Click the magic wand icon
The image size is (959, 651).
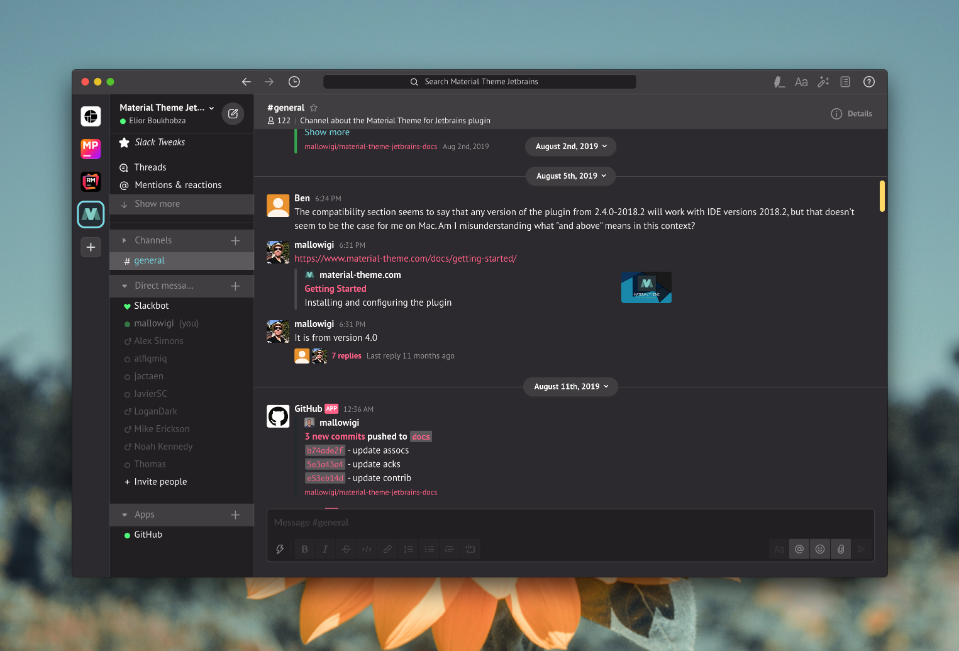click(823, 82)
